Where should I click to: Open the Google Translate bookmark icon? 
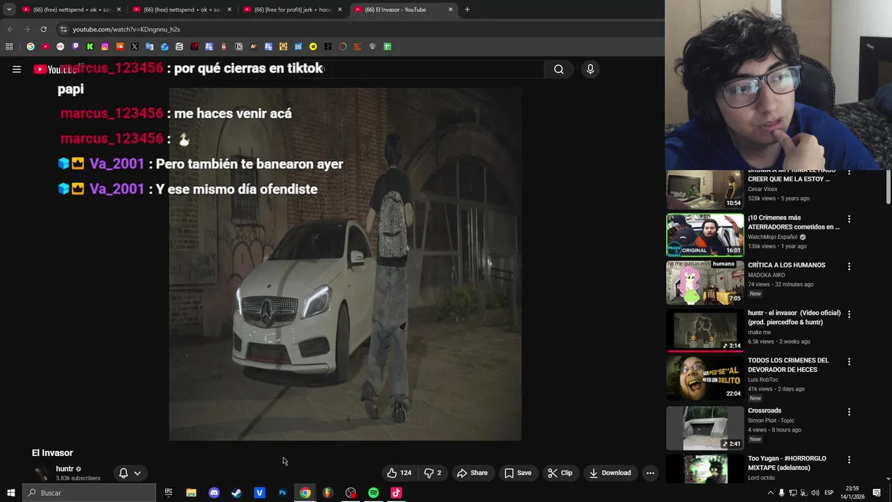click(149, 47)
